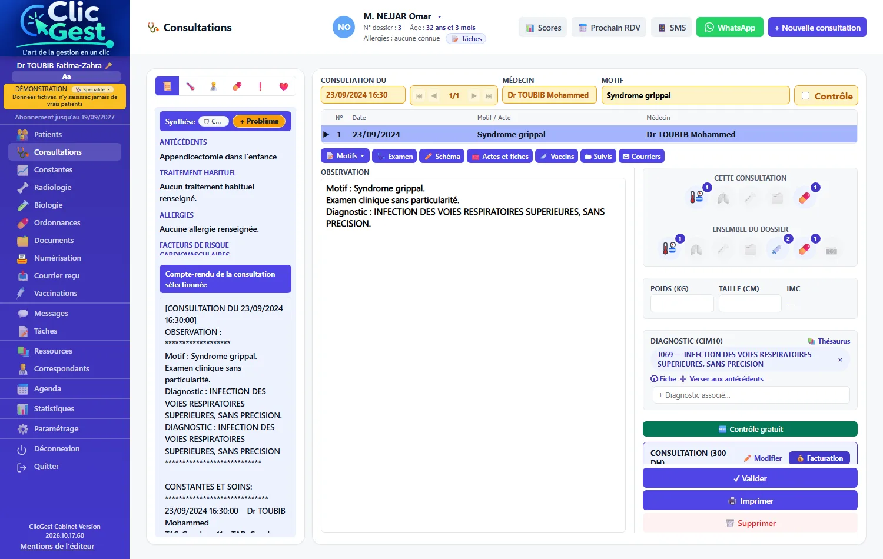Open the scroll synthesis tab icon
This screenshot has height=559, width=883.
167,86
